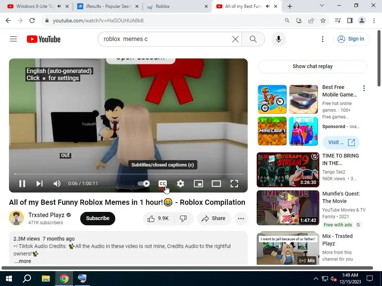Open the media control button
This screenshot has width=382, height=286.
pyautogui.click(x=338, y=20)
